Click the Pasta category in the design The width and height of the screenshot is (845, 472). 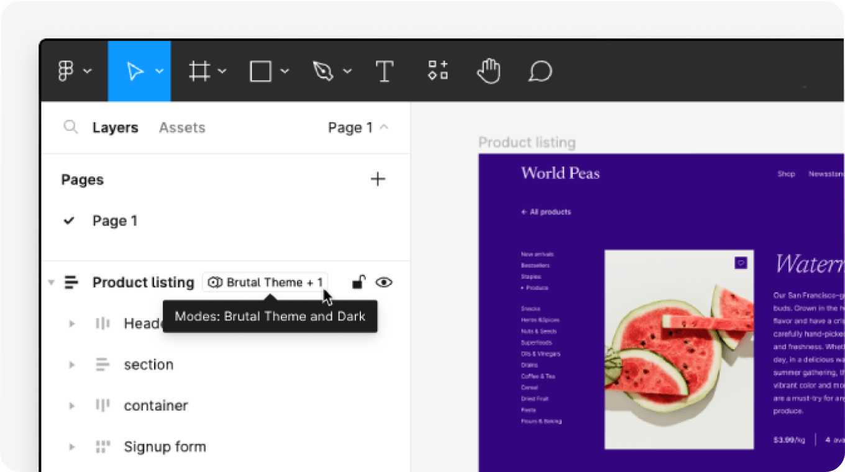tap(528, 410)
